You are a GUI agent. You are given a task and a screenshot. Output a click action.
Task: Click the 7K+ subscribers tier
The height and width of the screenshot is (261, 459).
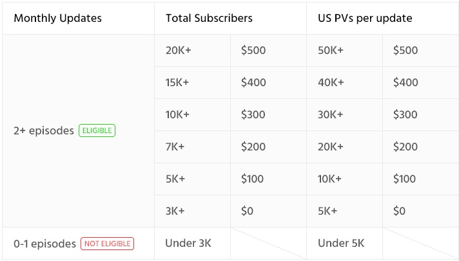(x=175, y=147)
